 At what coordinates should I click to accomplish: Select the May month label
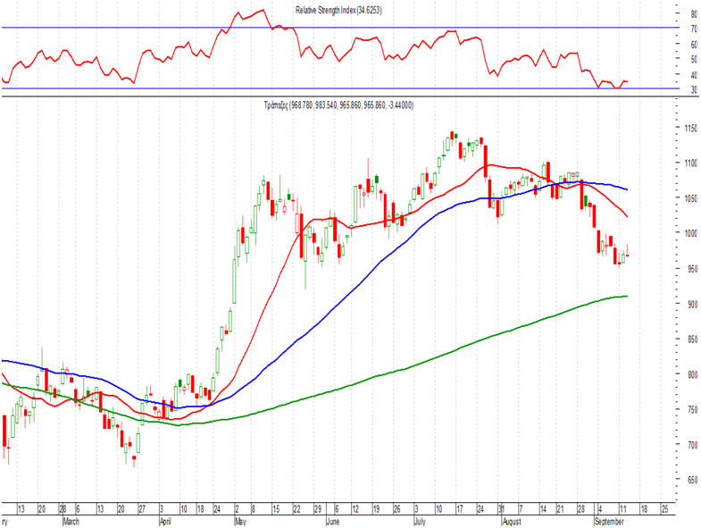point(240,521)
